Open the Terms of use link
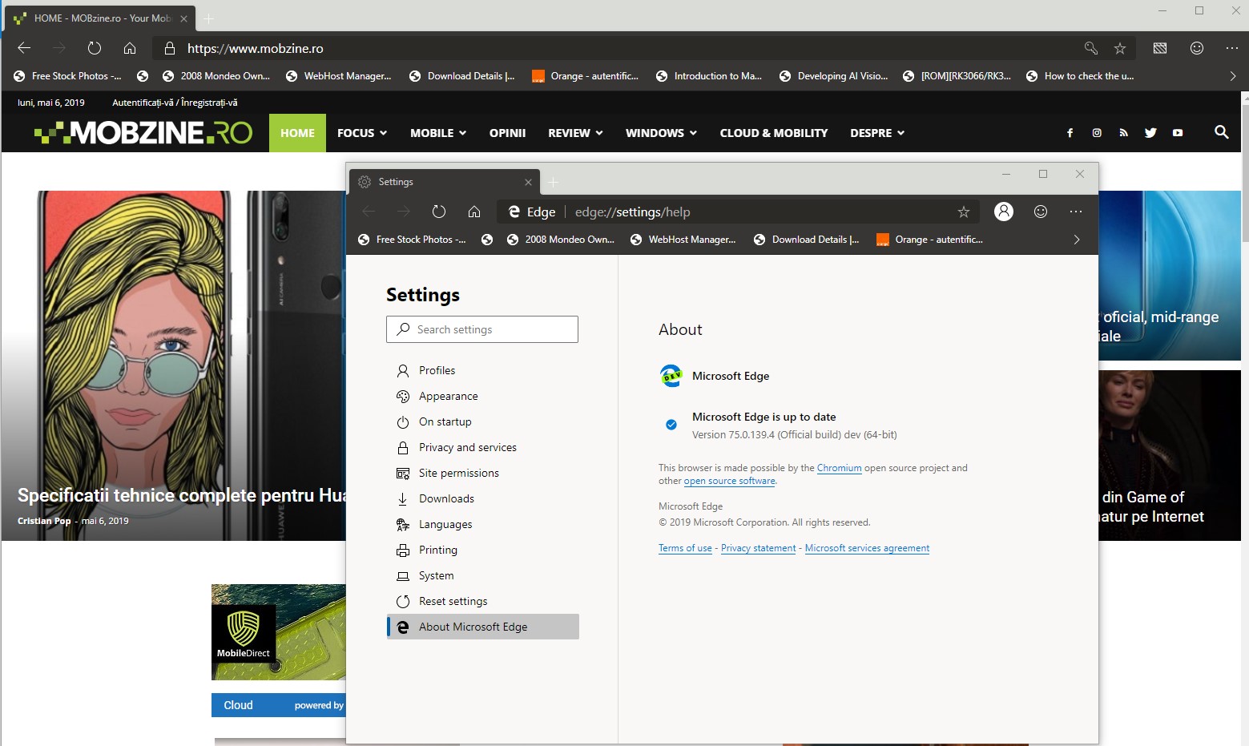Screen dimensions: 1249x746 pos(685,548)
